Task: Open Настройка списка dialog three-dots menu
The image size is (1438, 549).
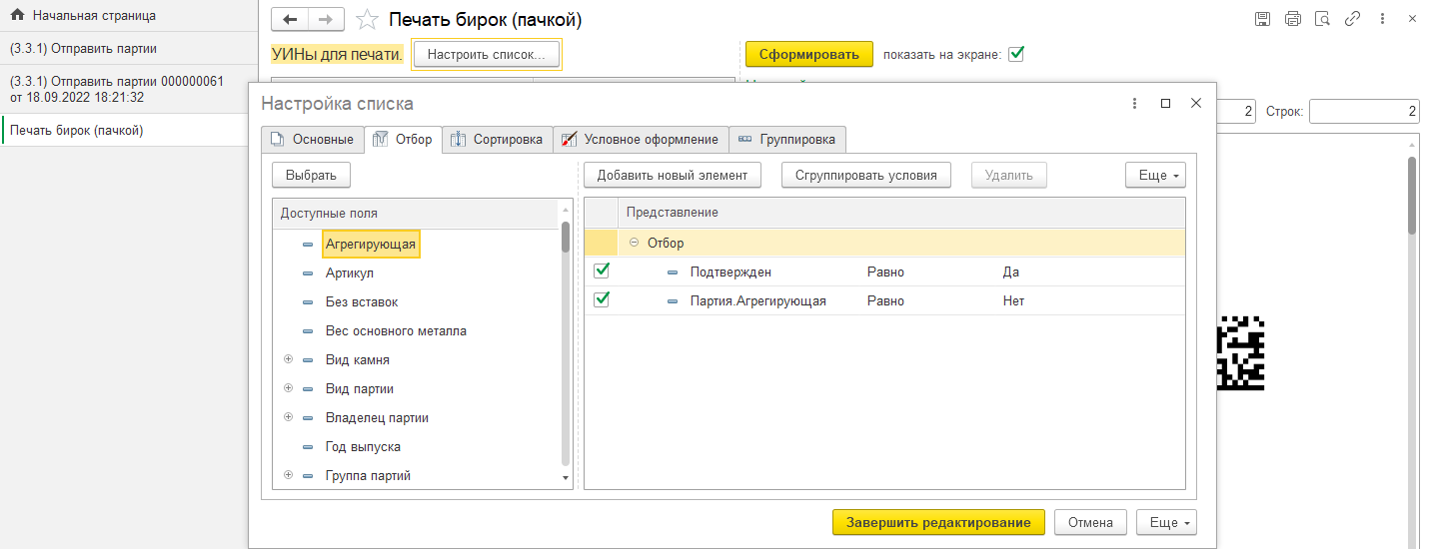Action: [1134, 103]
